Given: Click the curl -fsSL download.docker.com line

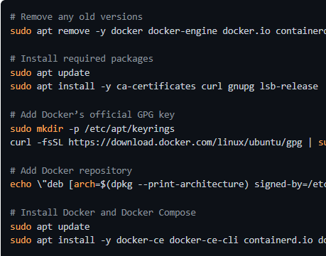Looking at the screenshot, I should coord(168,143).
